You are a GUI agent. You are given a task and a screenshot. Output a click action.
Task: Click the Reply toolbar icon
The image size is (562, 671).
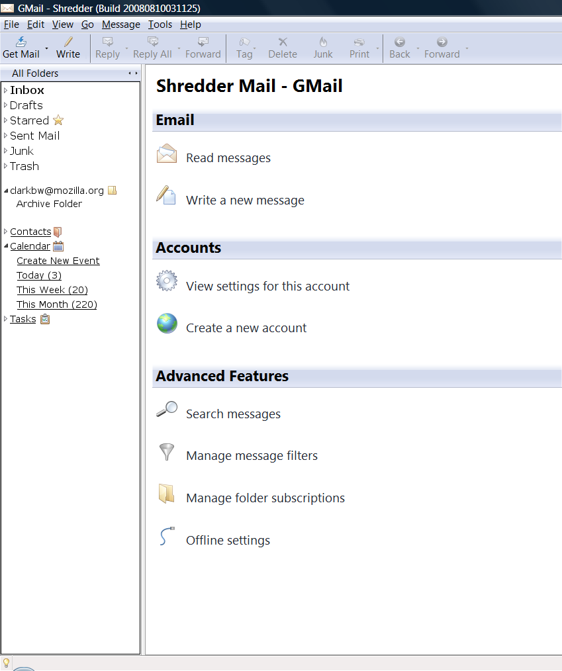tap(107, 42)
